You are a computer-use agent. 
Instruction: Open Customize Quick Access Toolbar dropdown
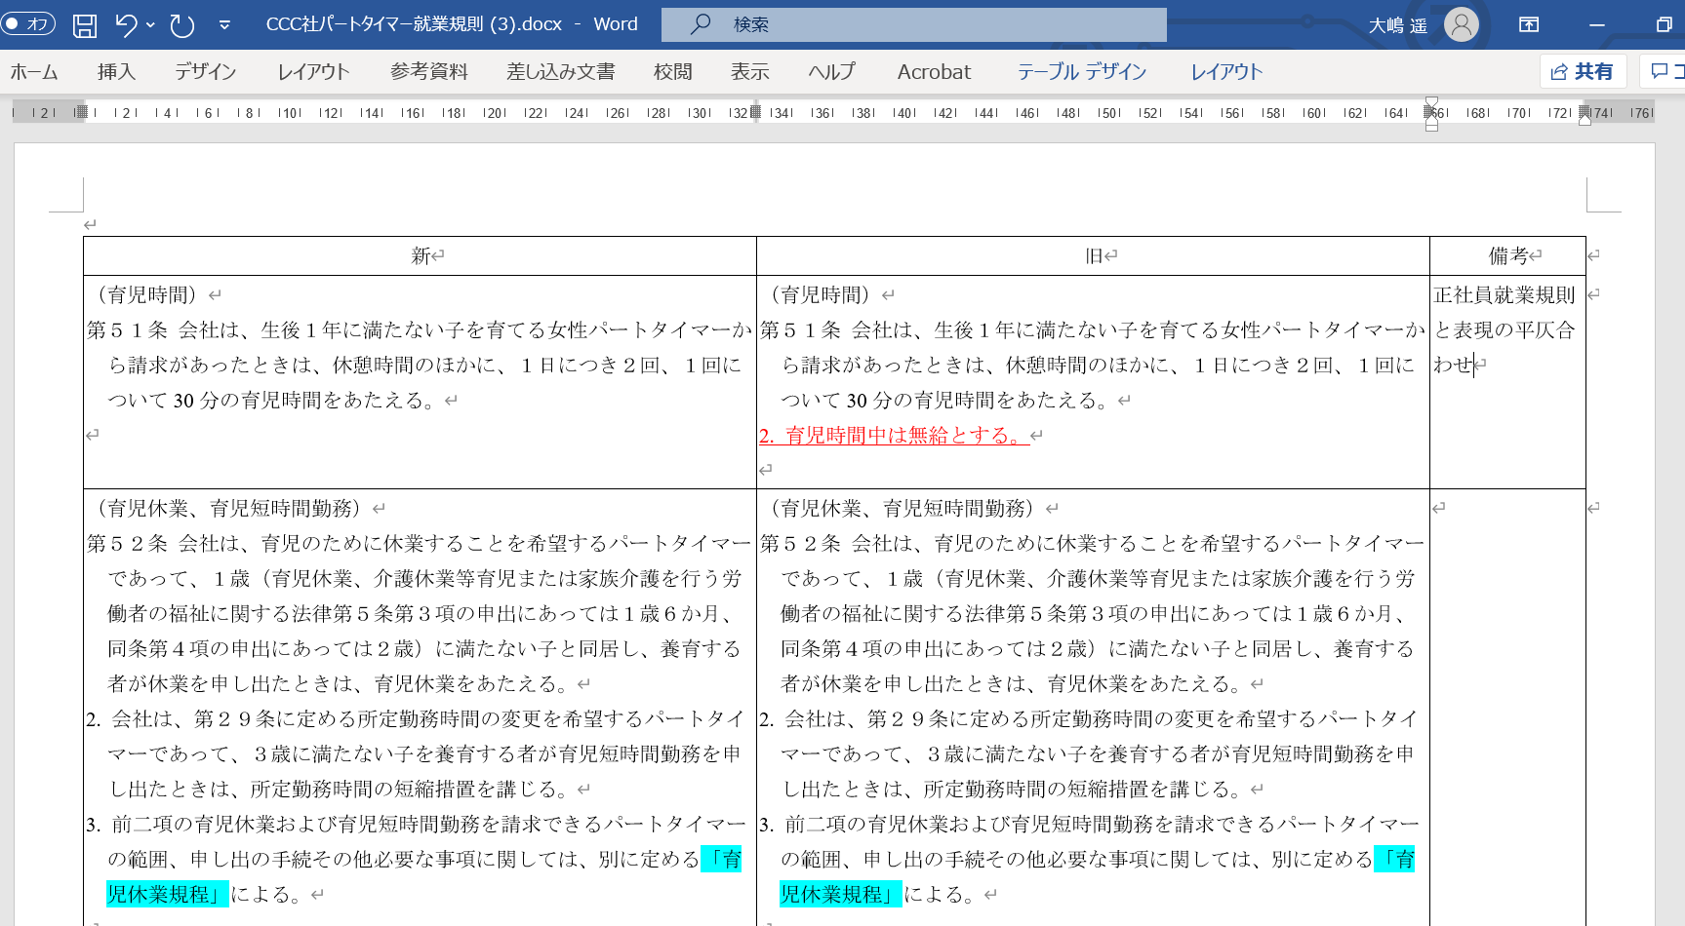click(x=224, y=25)
